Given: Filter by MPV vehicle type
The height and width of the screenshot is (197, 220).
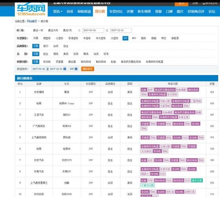Looking at the screenshot, I should 134,38.
